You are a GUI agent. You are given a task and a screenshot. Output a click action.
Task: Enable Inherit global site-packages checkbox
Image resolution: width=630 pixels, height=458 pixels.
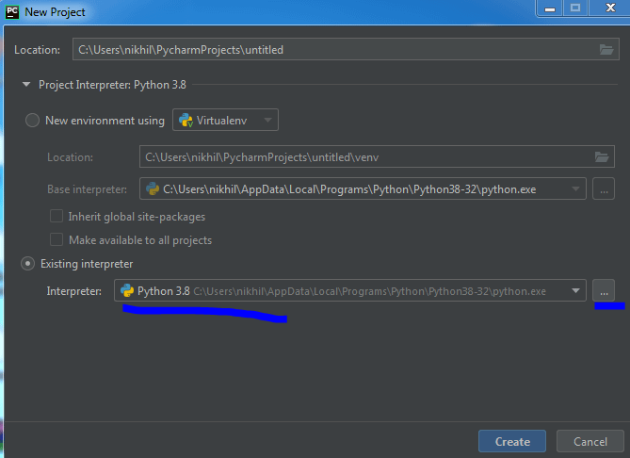point(57,217)
